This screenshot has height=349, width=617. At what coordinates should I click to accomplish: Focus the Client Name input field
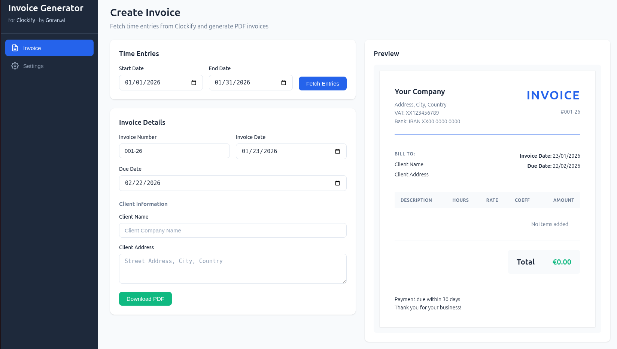[x=232, y=231]
